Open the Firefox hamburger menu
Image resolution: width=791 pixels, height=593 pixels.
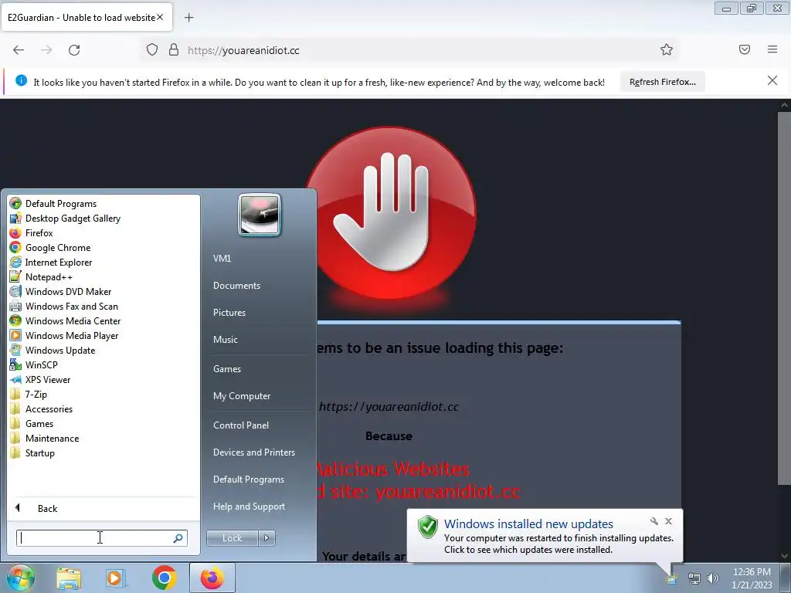click(x=772, y=49)
